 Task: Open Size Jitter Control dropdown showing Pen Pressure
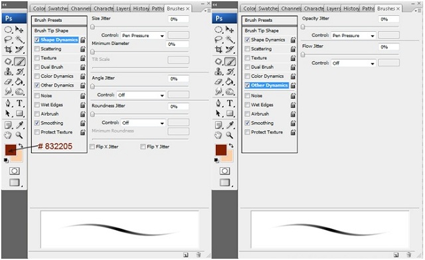pyautogui.click(x=143, y=35)
